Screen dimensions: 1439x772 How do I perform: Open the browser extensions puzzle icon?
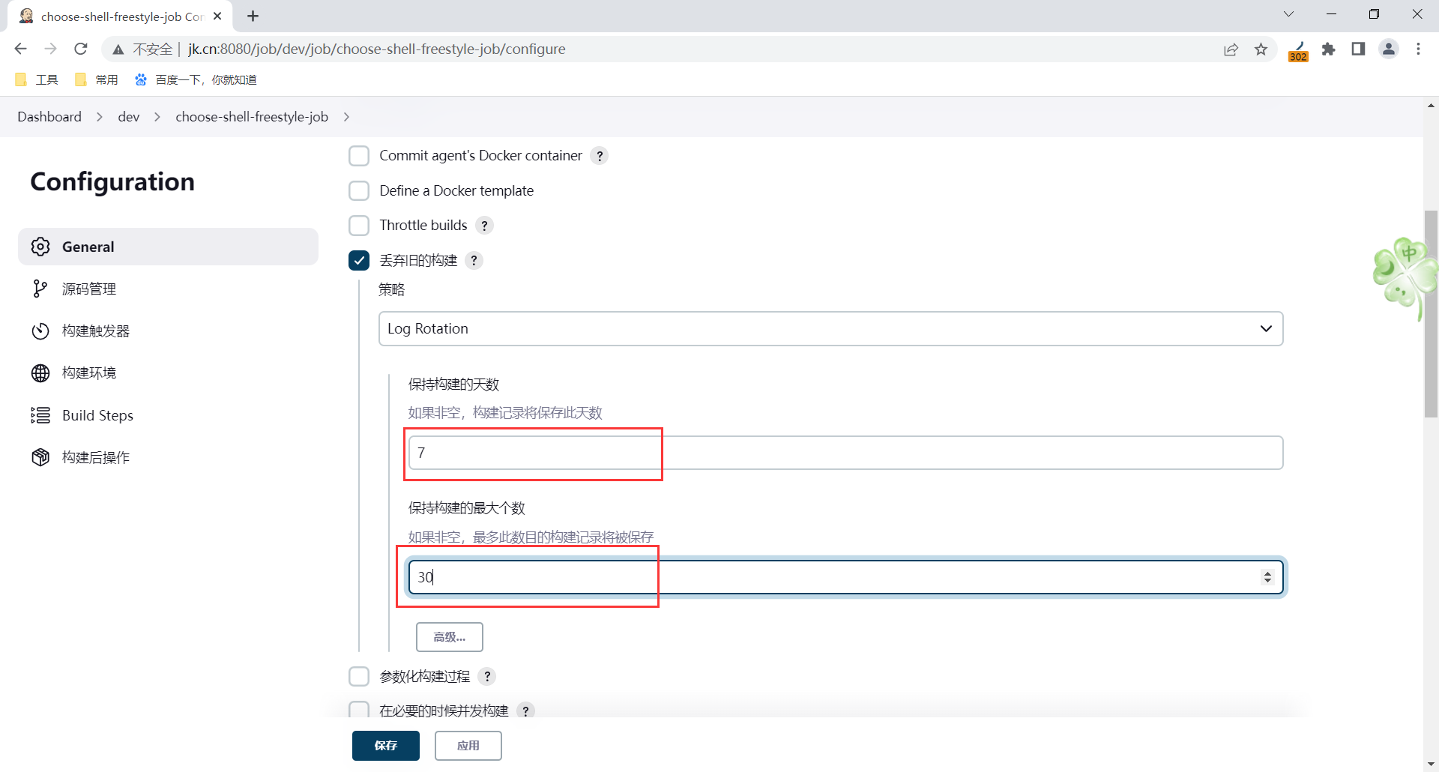click(1329, 49)
